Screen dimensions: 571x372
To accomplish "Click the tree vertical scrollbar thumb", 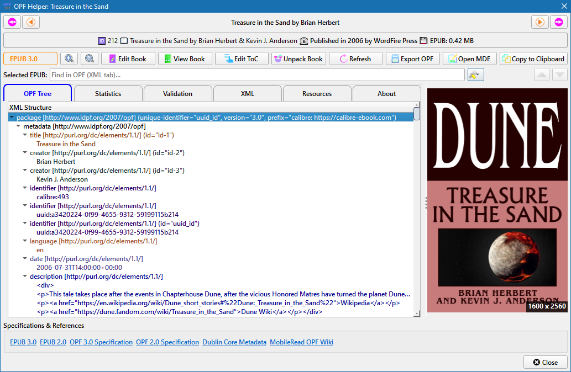I will (417, 114).
